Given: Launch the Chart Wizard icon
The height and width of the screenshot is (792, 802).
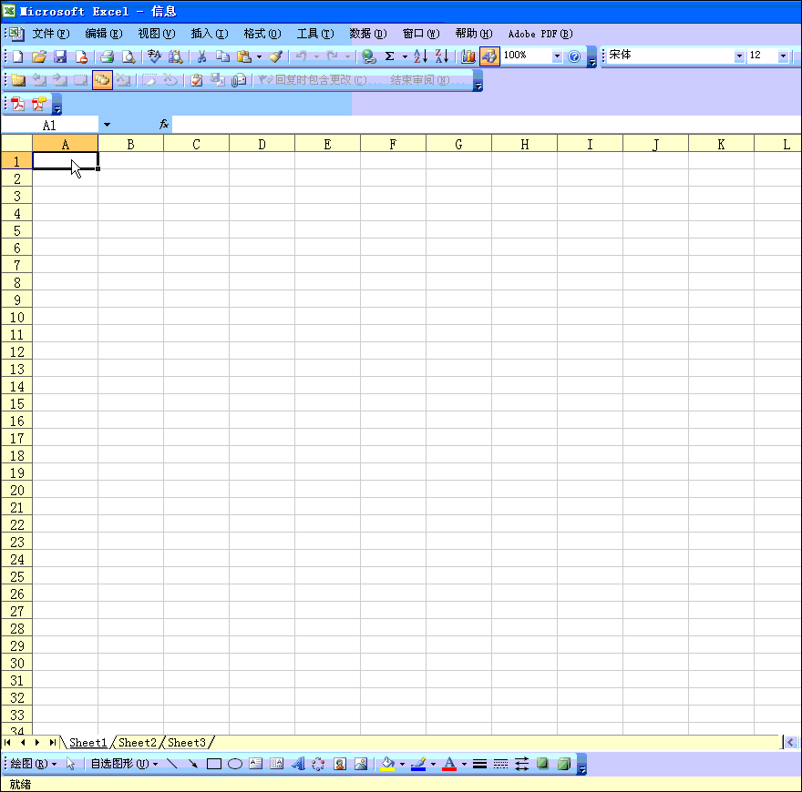Looking at the screenshot, I should click(x=468, y=56).
